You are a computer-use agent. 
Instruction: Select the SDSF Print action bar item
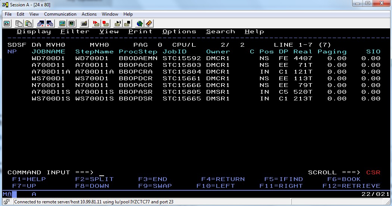140,31
